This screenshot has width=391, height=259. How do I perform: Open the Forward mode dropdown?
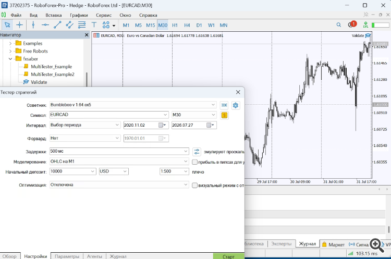117,138
